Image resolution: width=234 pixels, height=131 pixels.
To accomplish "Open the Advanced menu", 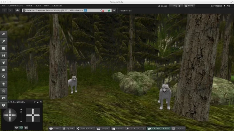I will pos(57,6).
